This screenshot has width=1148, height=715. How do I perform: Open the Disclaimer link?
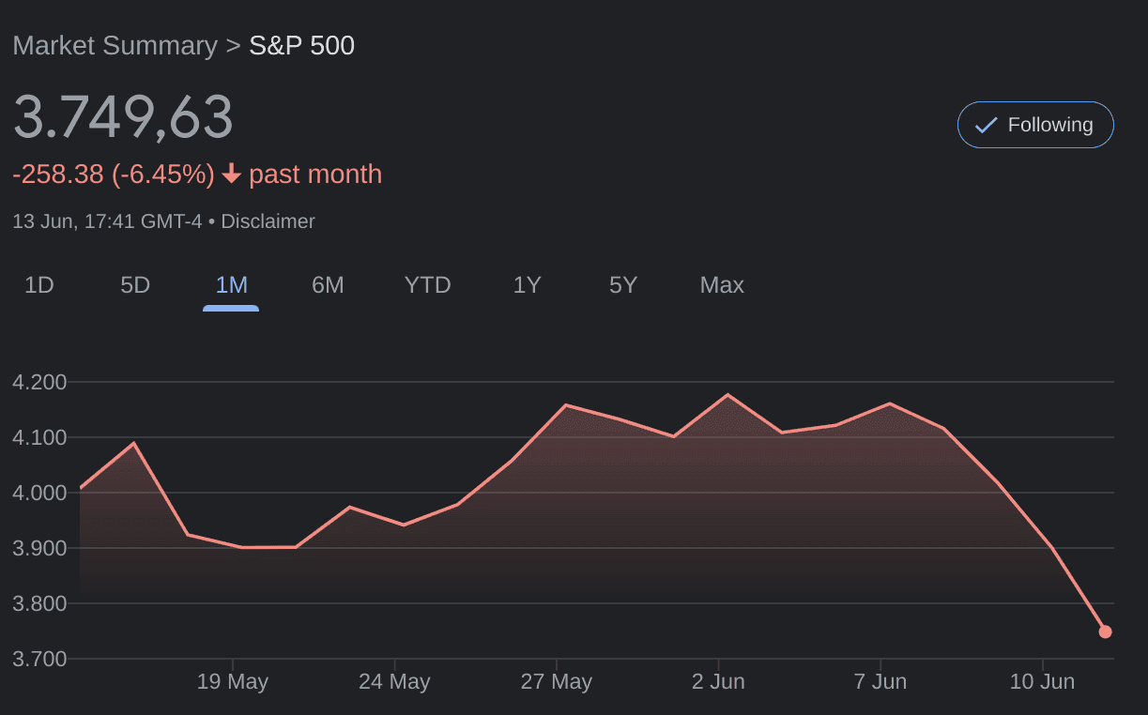tap(268, 221)
